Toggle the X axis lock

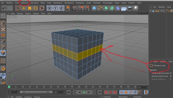point(49,8)
